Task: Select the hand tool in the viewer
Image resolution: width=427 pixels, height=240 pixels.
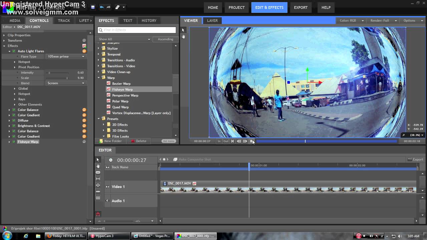Action: tap(183, 36)
